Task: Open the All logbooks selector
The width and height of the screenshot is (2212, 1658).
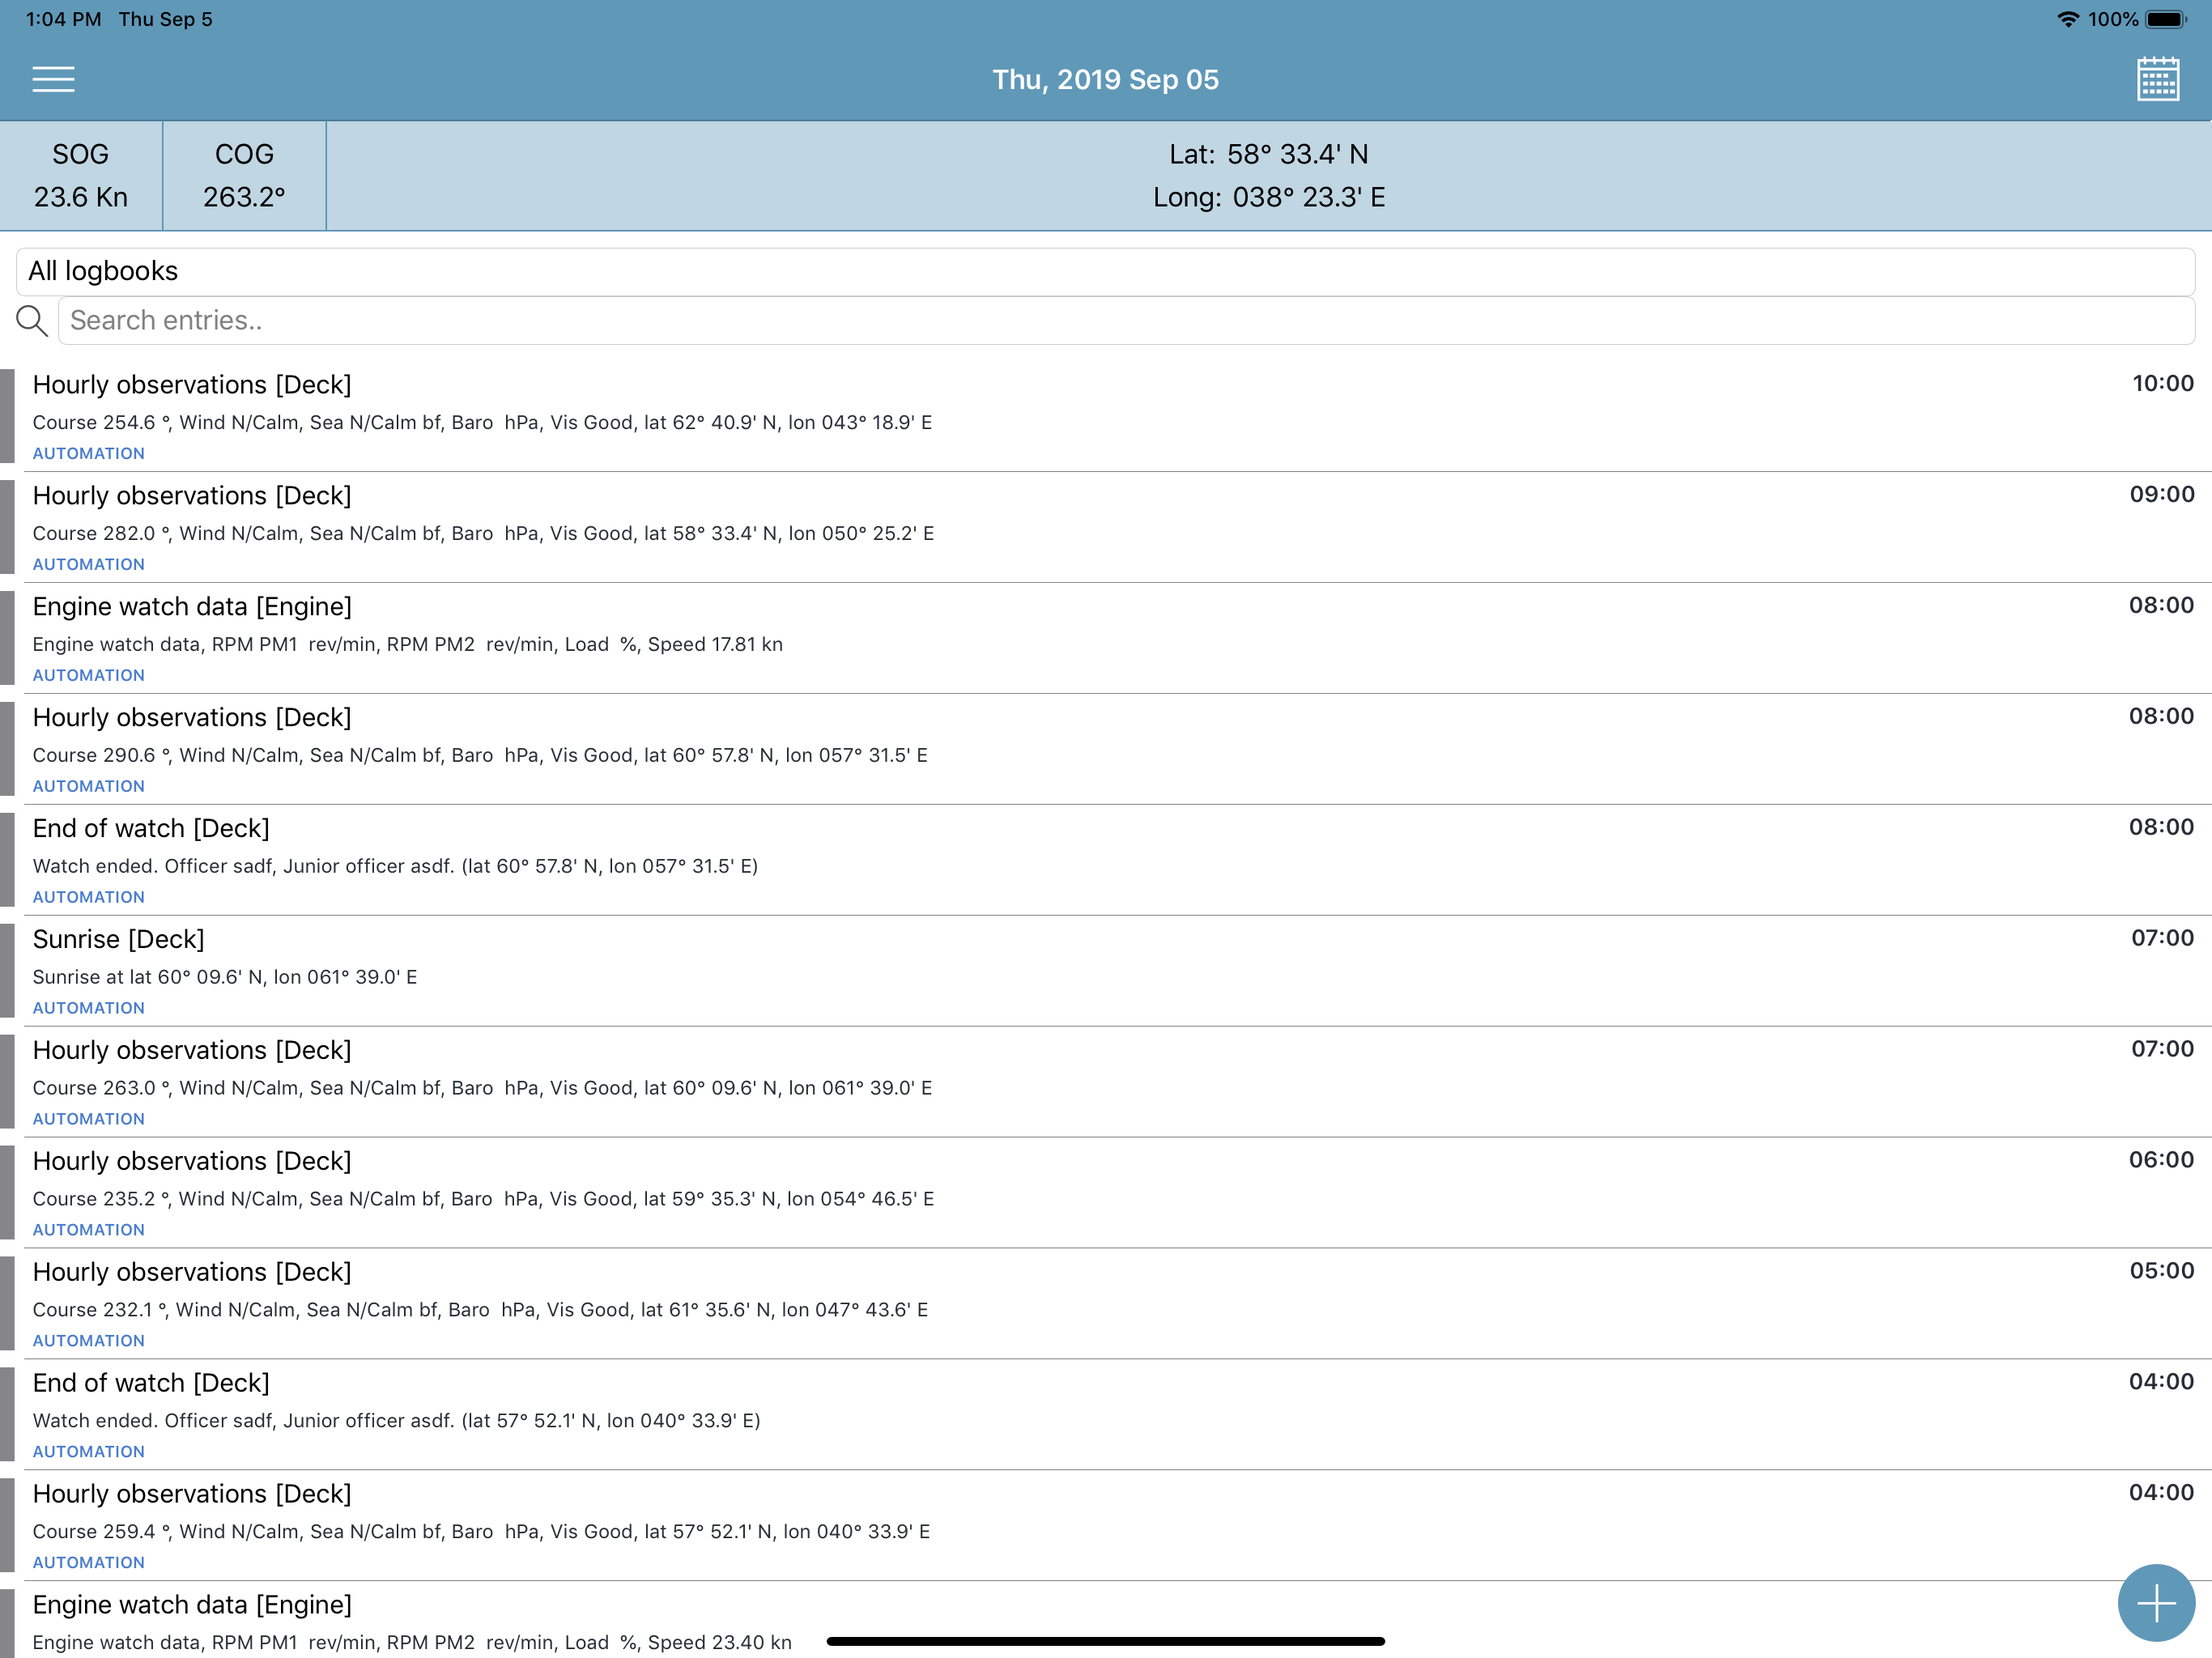Action: (x=1105, y=271)
